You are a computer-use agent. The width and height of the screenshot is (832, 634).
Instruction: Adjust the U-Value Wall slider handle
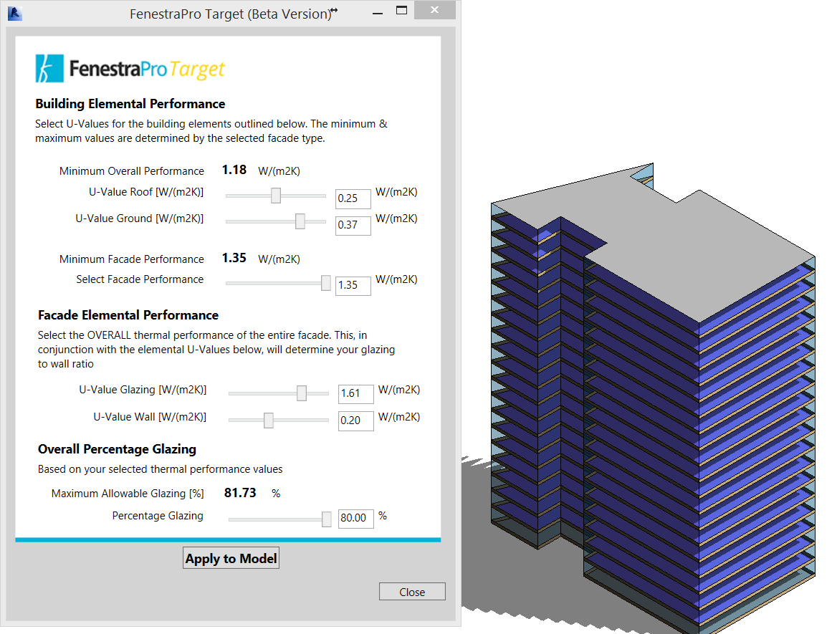(269, 421)
